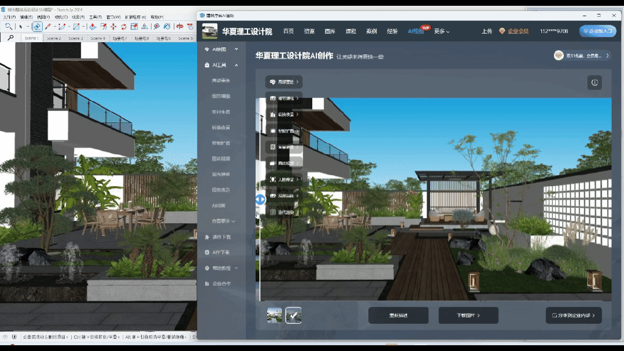Open 图库 in top navigation
Viewport: 624px width, 351px height.
330,31
